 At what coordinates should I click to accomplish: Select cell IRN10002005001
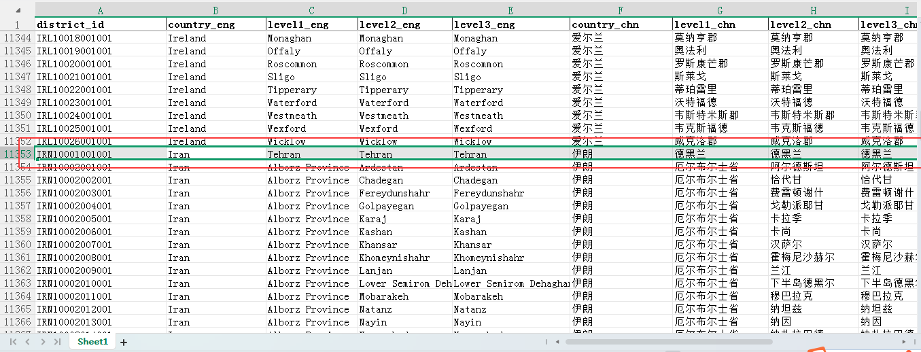(x=101, y=219)
